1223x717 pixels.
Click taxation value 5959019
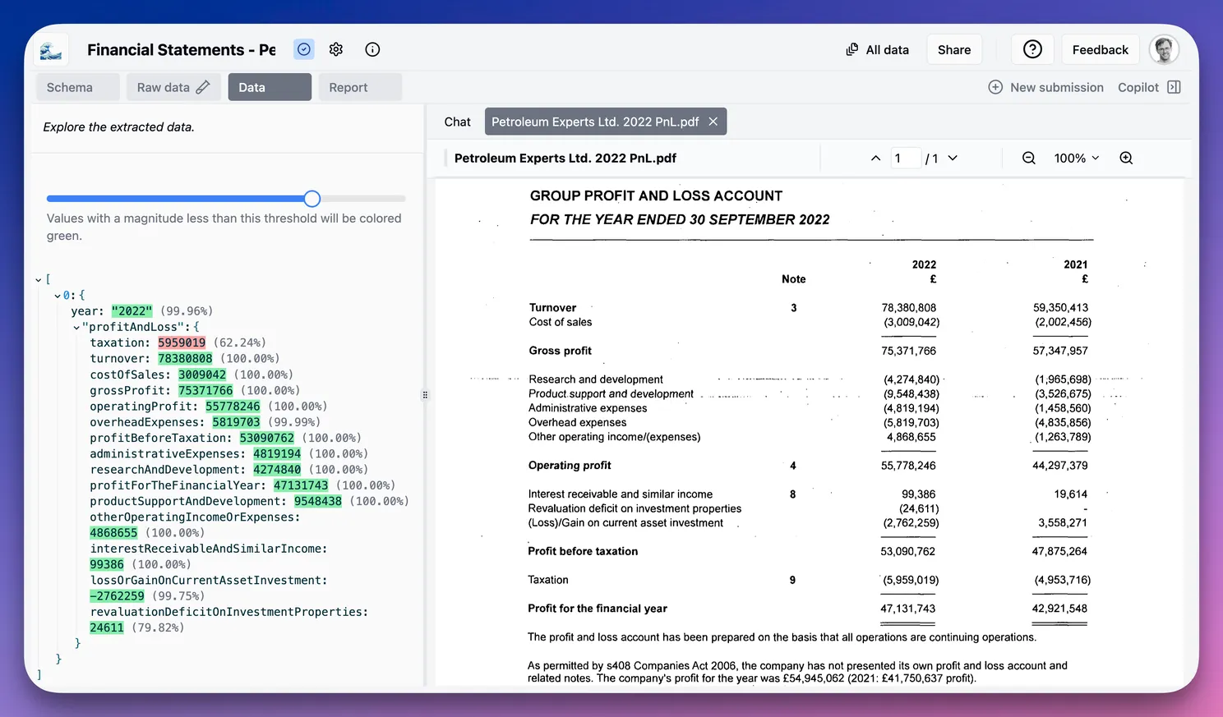(182, 342)
